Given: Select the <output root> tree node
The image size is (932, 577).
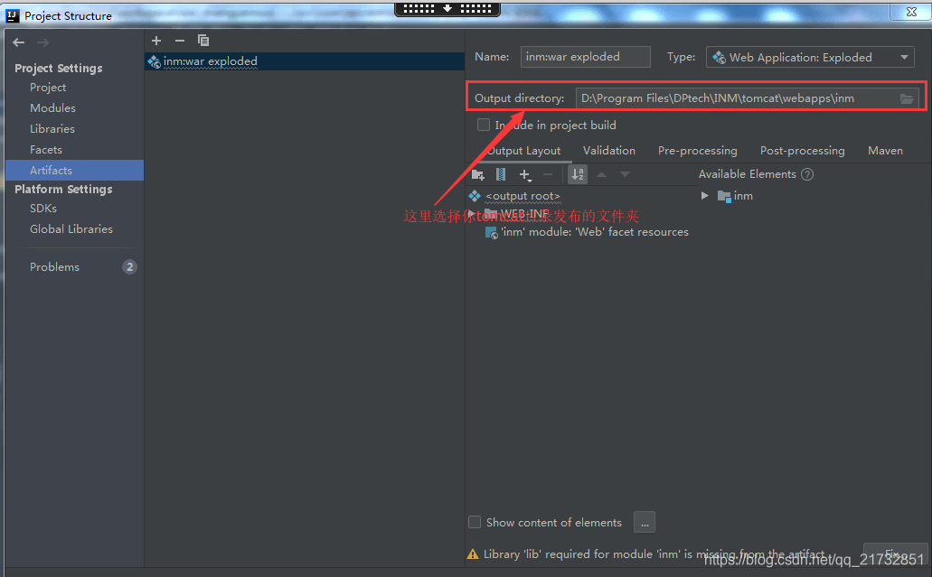Looking at the screenshot, I should [522, 196].
